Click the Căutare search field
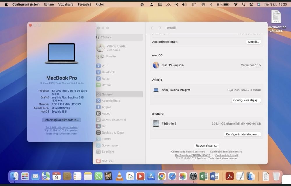This screenshot has width=291, height=186. pyautogui.click(x=120, y=37)
